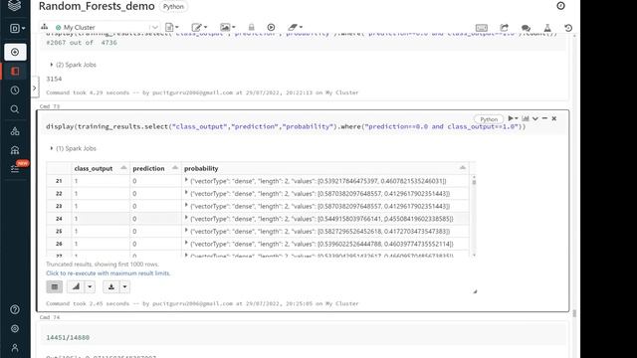Expand the probability value in row 22
Image resolution: width=637 pixels, height=358 pixels.
click(186, 192)
